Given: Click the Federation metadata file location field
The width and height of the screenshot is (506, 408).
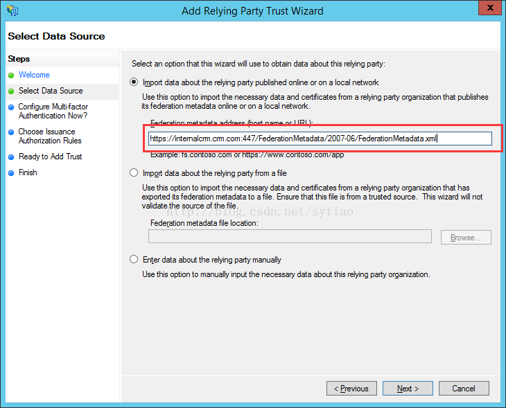Looking at the screenshot, I should [x=290, y=236].
